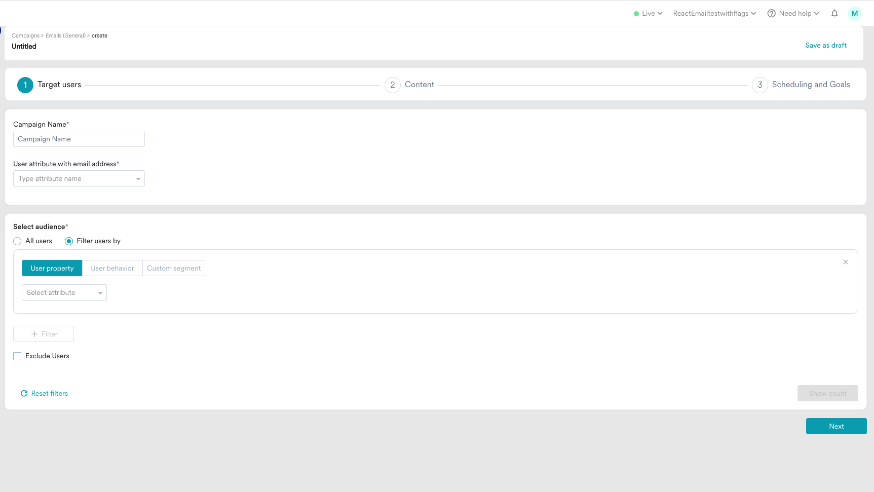Open the Type attribute name dropdown

79,179
